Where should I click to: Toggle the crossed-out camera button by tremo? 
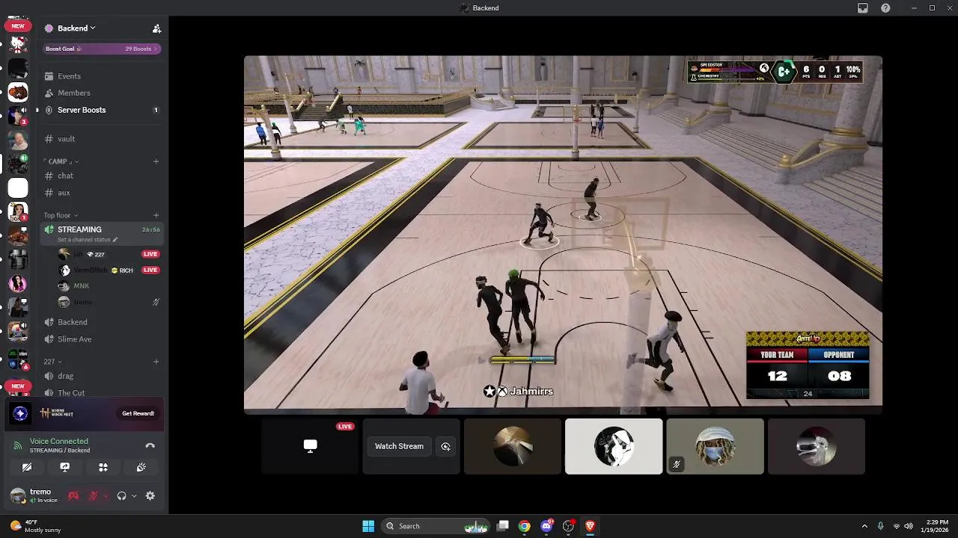click(x=73, y=495)
